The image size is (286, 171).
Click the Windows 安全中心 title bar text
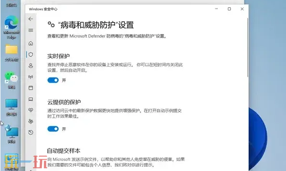(x=43, y=9)
